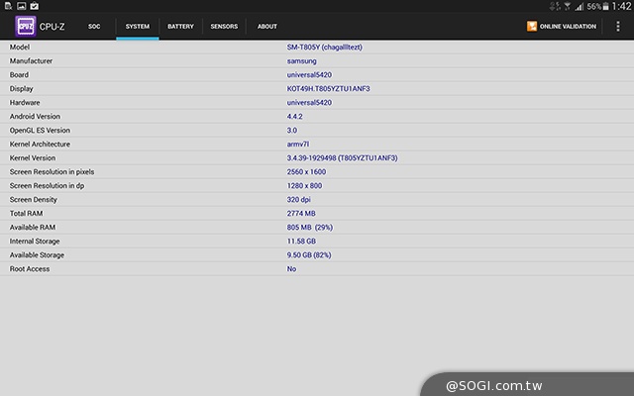This screenshot has width=634, height=396.
Task: Tap the second notification icon in status bar
Action: coord(21,6)
